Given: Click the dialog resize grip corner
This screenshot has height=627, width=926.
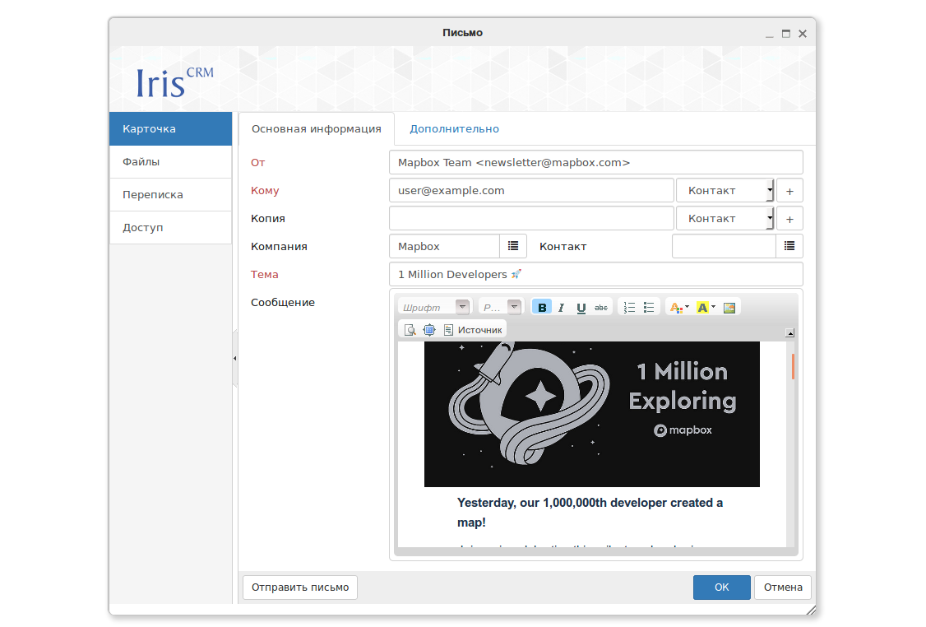Looking at the screenshot, I should click(x=811, y=610).
